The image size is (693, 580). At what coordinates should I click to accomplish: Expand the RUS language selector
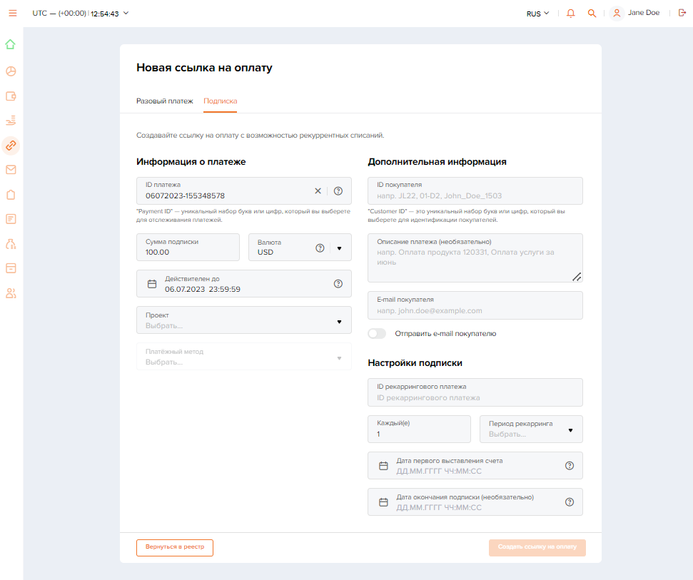point(538,14)
